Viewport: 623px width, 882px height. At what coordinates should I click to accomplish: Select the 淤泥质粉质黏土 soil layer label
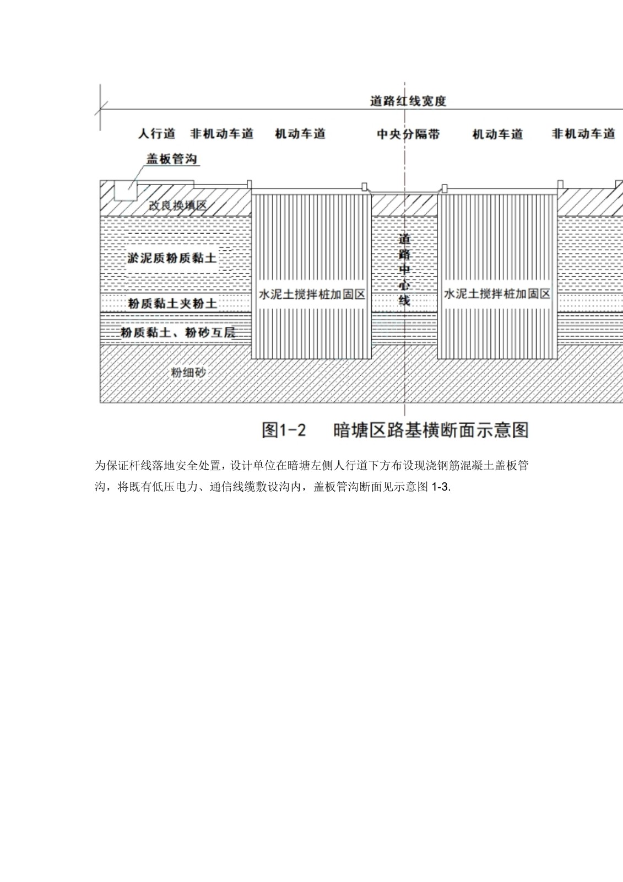[172, 258]
